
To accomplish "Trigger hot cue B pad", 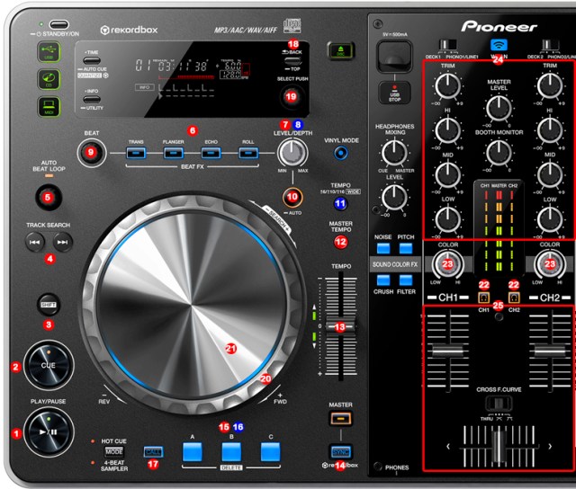I will [x=231, y=452].
